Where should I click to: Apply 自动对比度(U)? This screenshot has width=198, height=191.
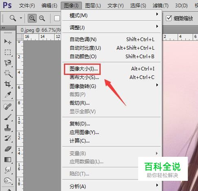point(112,48)
